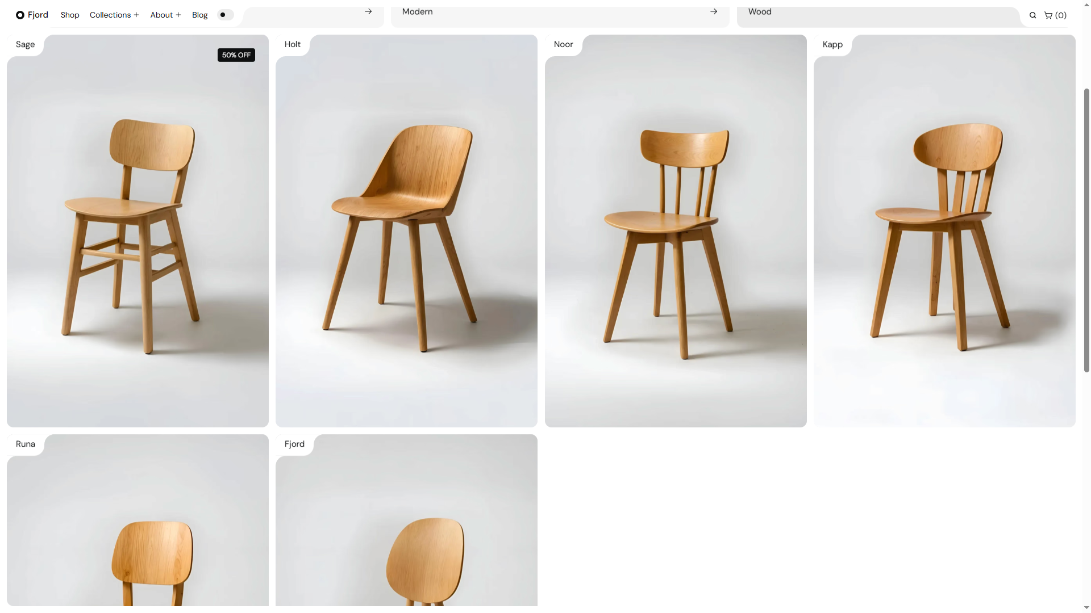View the Sage chair product
Screen dimensions: 1091x613
click(x=138, y=231)
